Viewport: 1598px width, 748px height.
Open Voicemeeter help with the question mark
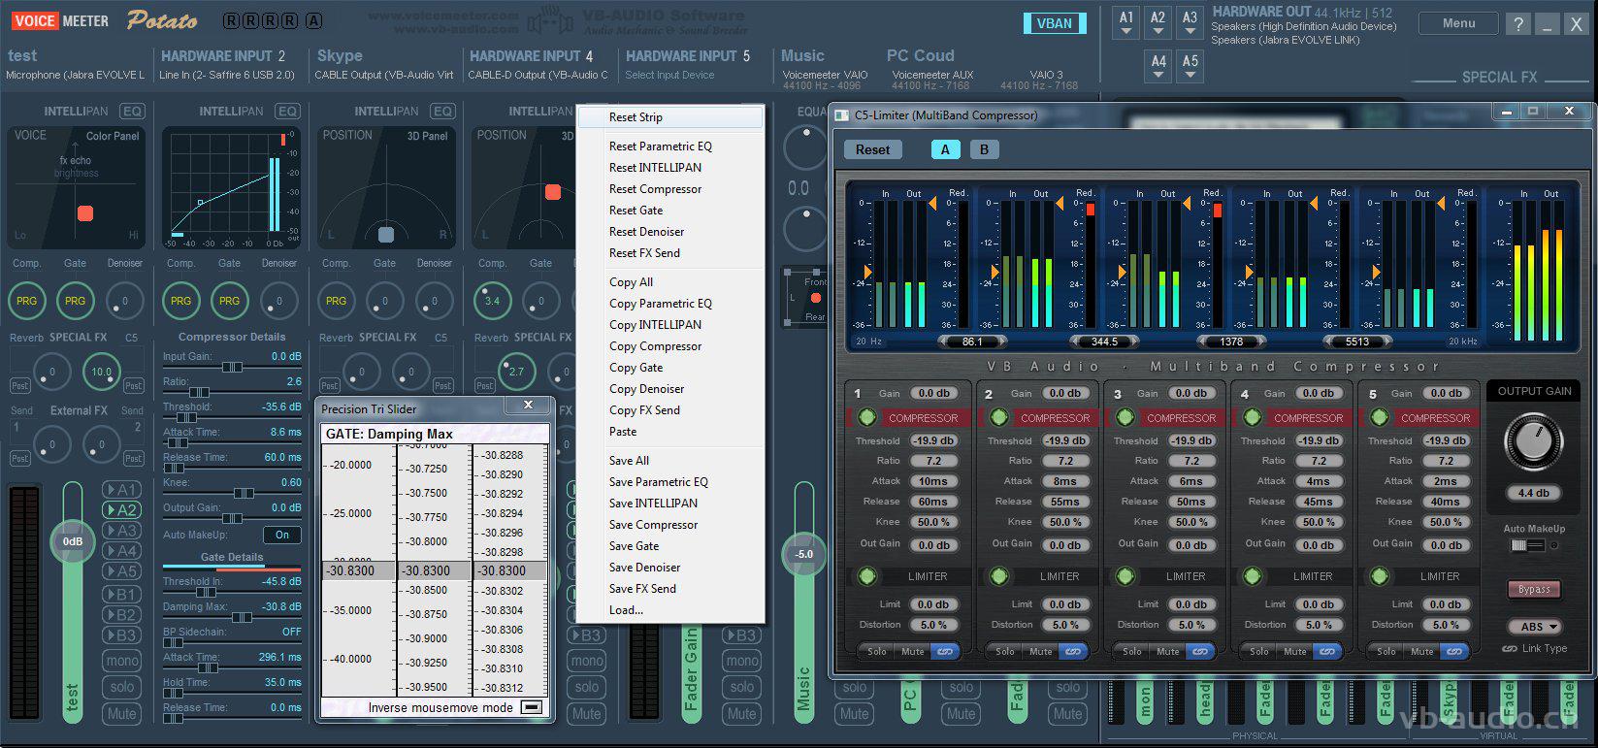tap(1517, 25)
